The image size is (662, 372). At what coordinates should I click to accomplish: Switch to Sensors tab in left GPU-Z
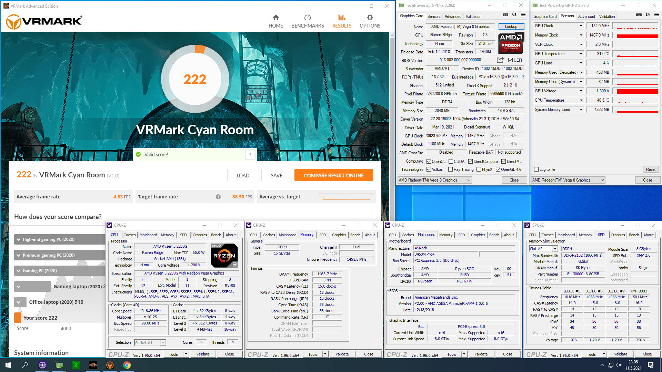click(434, 17)
